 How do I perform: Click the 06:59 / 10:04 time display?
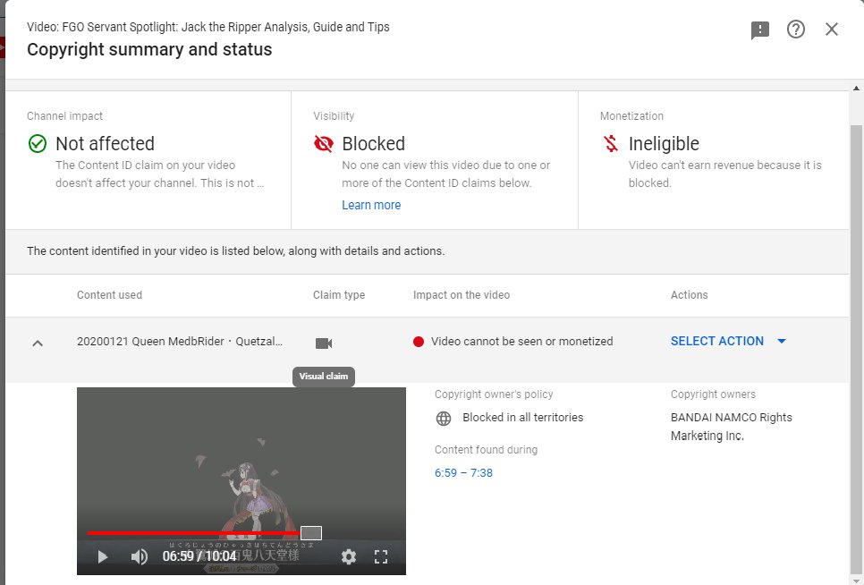(x=199, y=556)
